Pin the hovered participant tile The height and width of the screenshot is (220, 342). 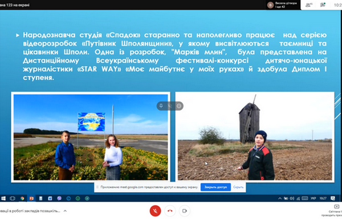pyautogui.click(x=161, y=106)
